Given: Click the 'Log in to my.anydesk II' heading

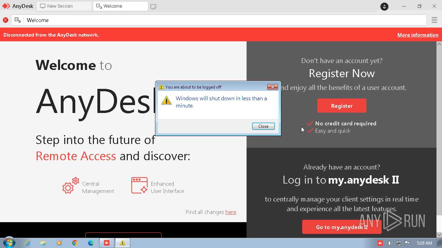Looking at the screenshot, I should (x=341, y=180).
